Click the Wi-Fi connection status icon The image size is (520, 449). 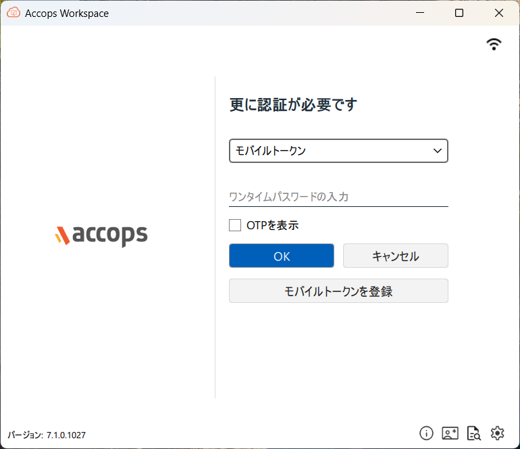pos(494,44)
